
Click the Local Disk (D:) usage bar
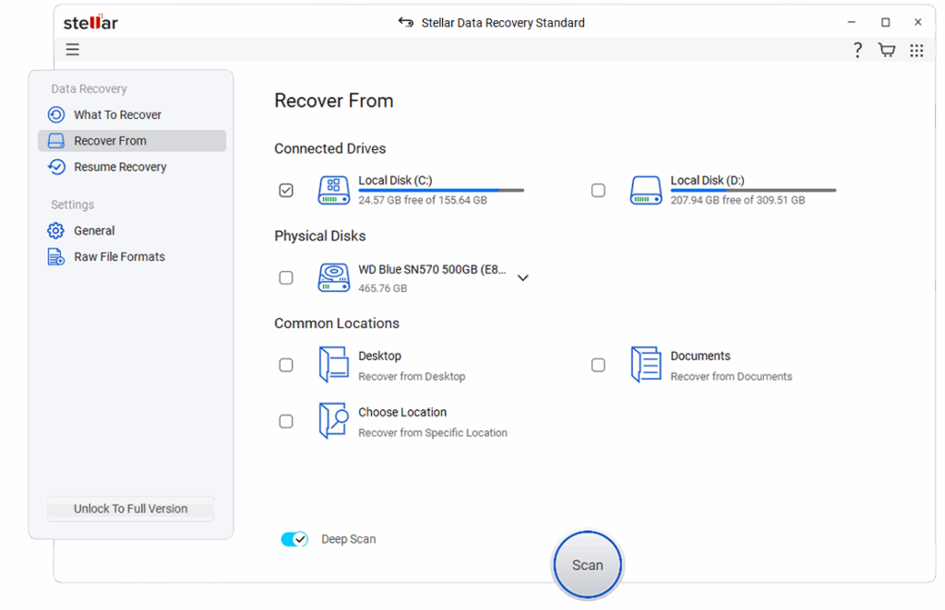(x=753, y=191)
